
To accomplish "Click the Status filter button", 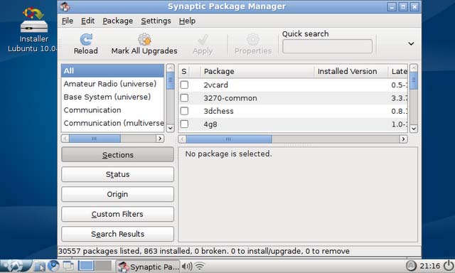I will 117,174.
